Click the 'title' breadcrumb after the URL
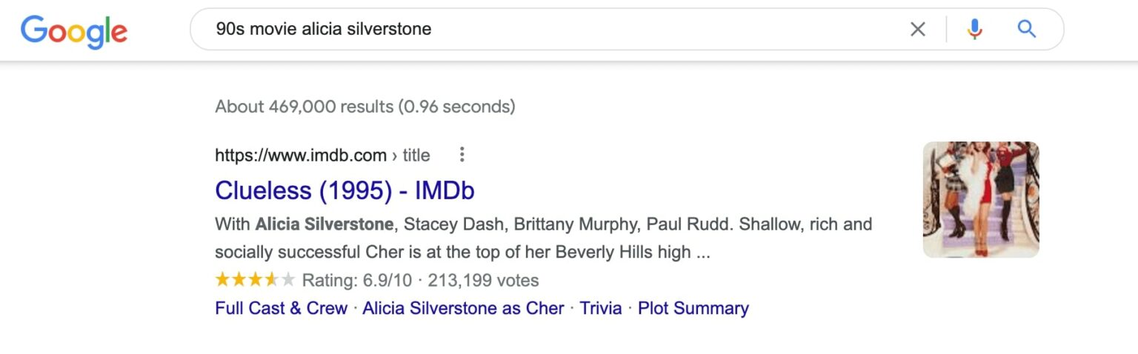Viewport: 1138px width, 354px height. [x=416, y=156]
